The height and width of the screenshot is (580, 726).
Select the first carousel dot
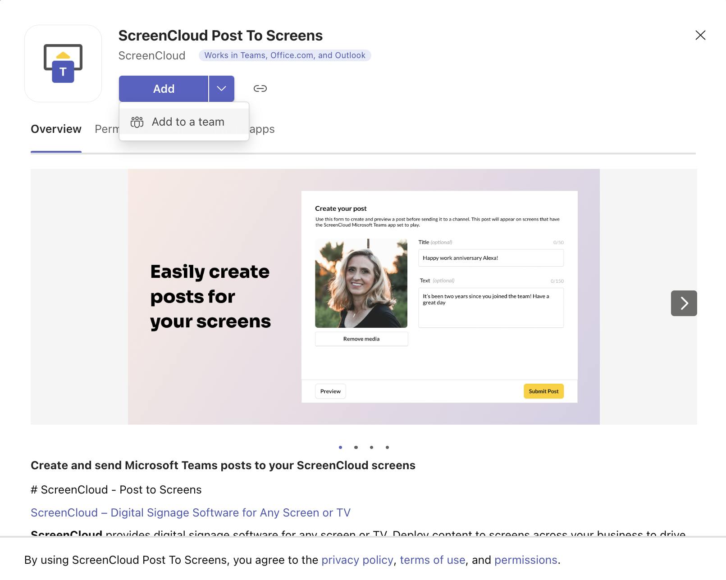pos(340,447)
